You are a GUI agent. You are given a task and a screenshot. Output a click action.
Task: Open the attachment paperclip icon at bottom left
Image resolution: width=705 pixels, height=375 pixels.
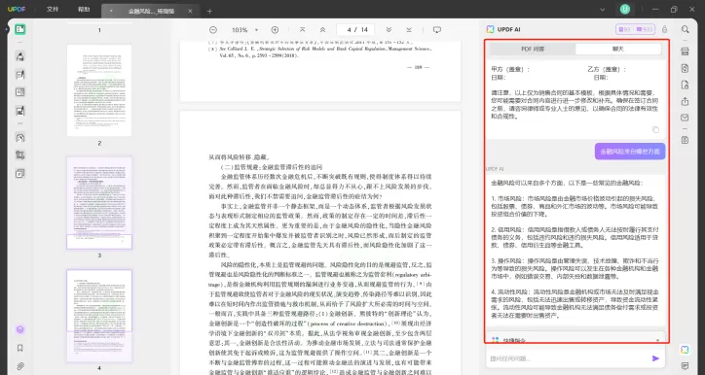pyautogui.click(x=19, y=366)
